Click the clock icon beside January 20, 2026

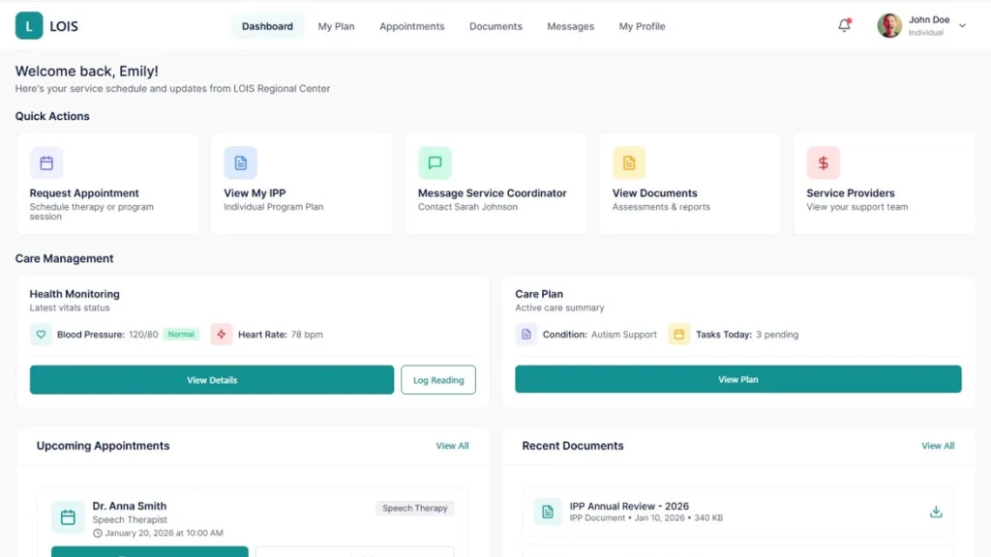point(98,533)
